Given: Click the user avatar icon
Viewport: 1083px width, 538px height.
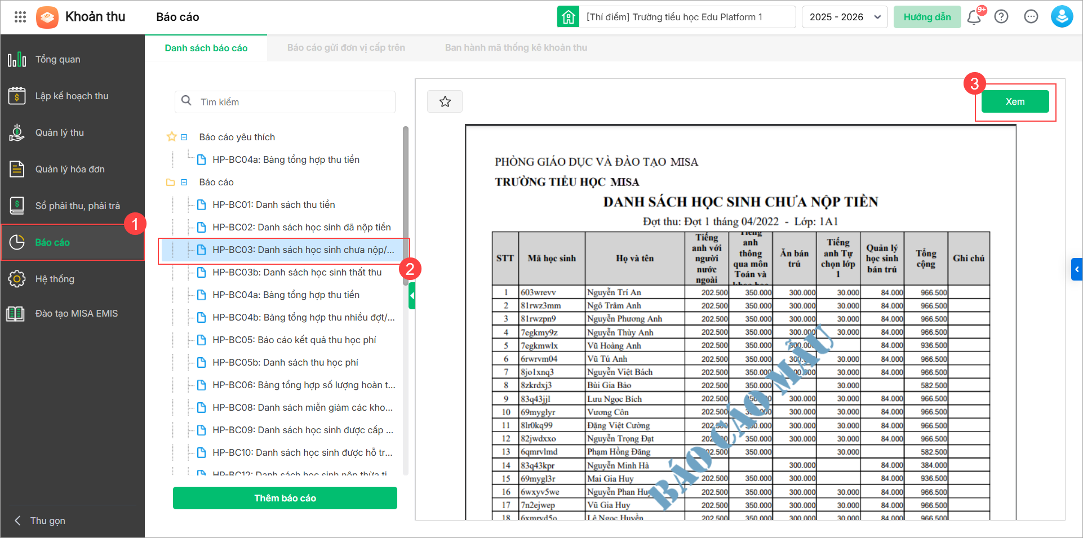Looking at the screenshot, I should click(x=1062, y=17).
